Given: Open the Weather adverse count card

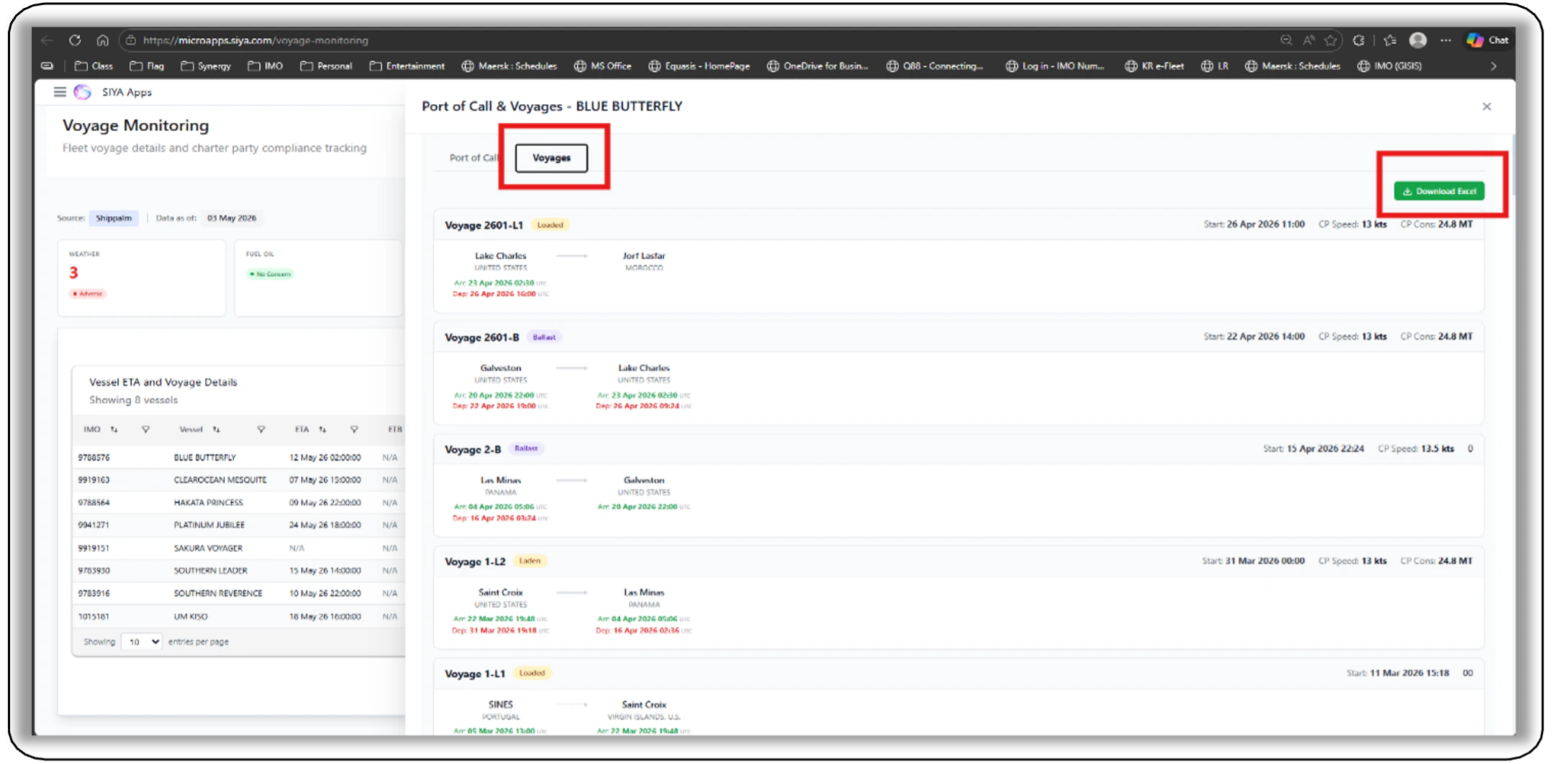Looking at the screenshot, I should (142, 277).
